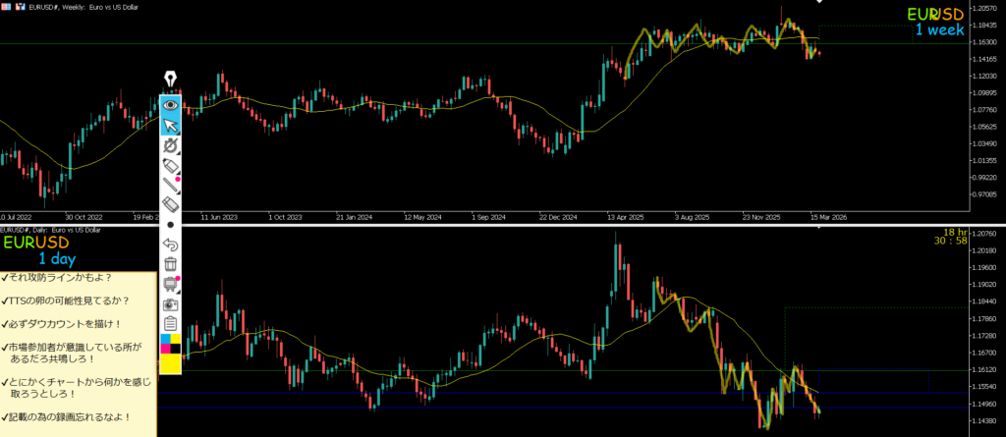Image resolution: width=1006 pixels, height=437 pixels.
Task: Click the black dot brush size control
Action: pos(170,225)
